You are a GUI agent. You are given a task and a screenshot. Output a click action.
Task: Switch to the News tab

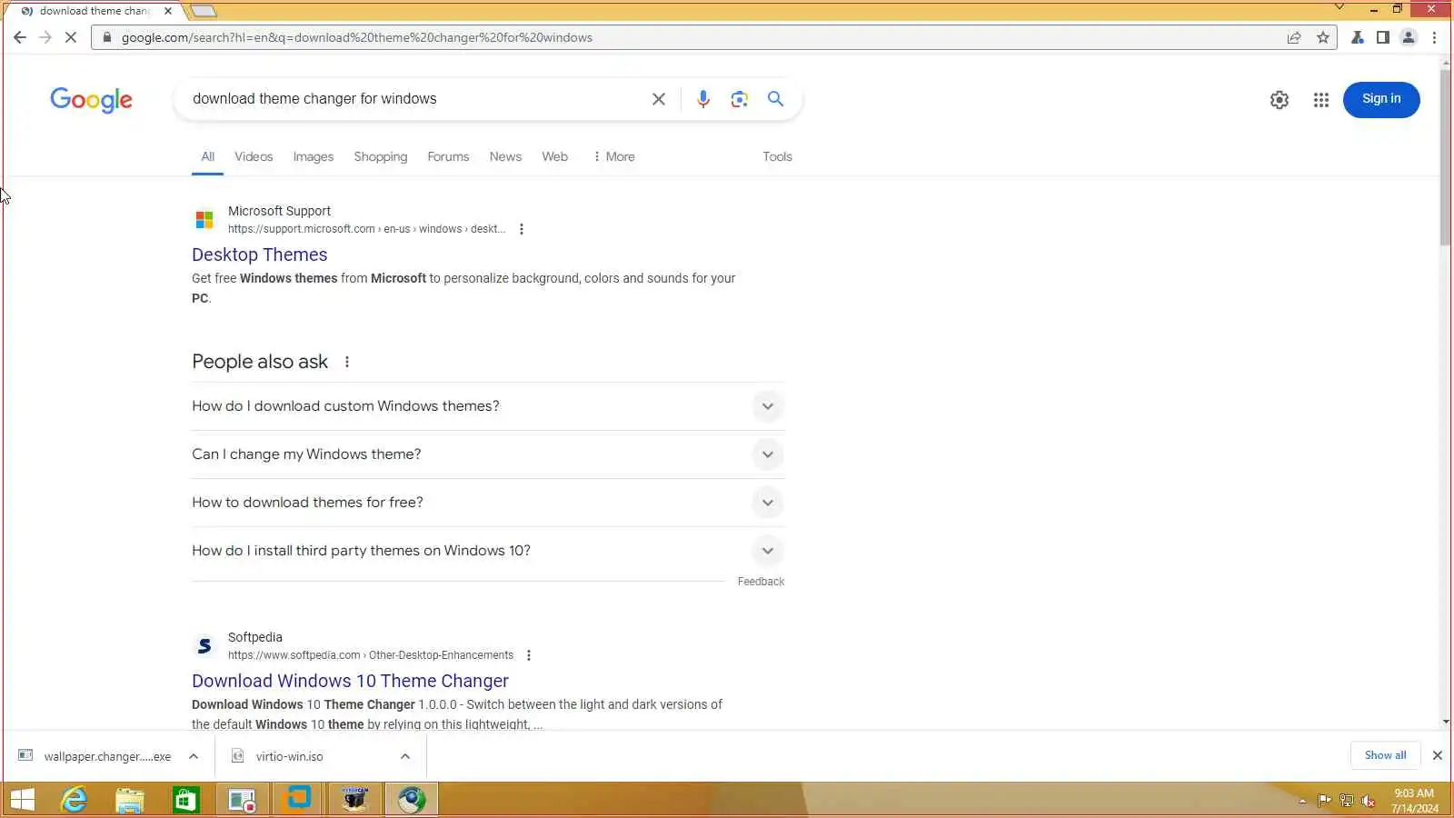[505, 156]
